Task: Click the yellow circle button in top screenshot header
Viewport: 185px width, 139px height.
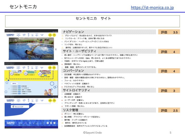Action: click(50, 34)
